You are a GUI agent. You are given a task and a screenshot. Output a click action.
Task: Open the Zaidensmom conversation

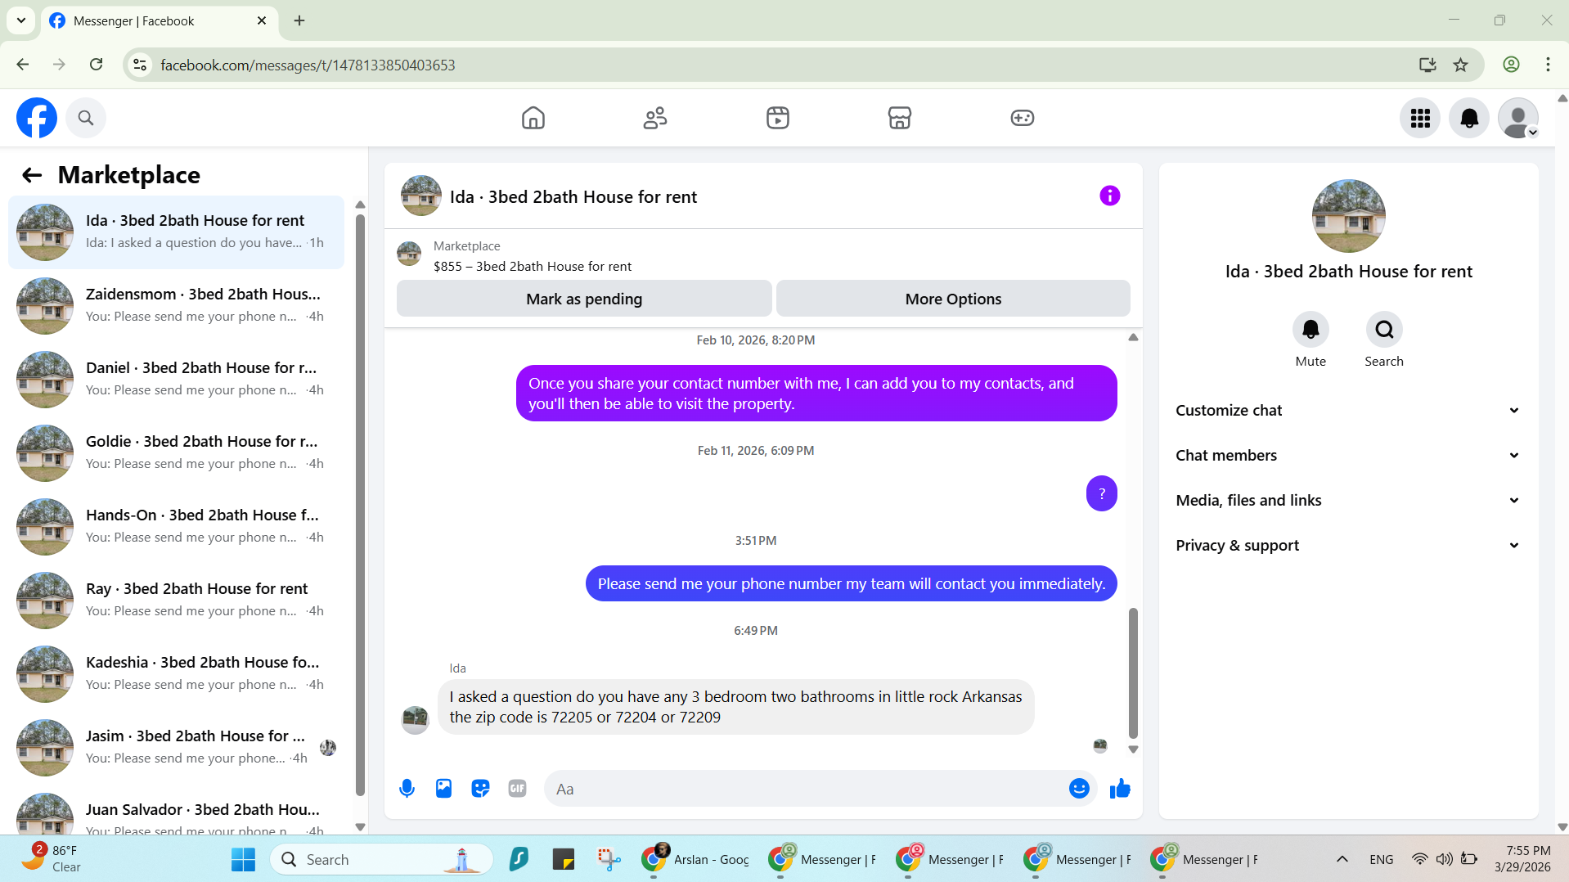(177, 306)
